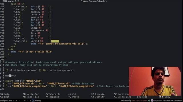Click the 'default config' text in the bar
The width and height of the screenshot is (183, 102).
point(126,101)
